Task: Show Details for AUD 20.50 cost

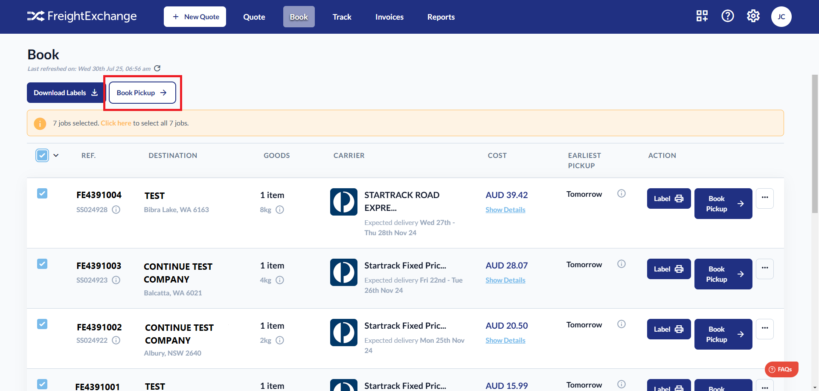Action: 505,340
